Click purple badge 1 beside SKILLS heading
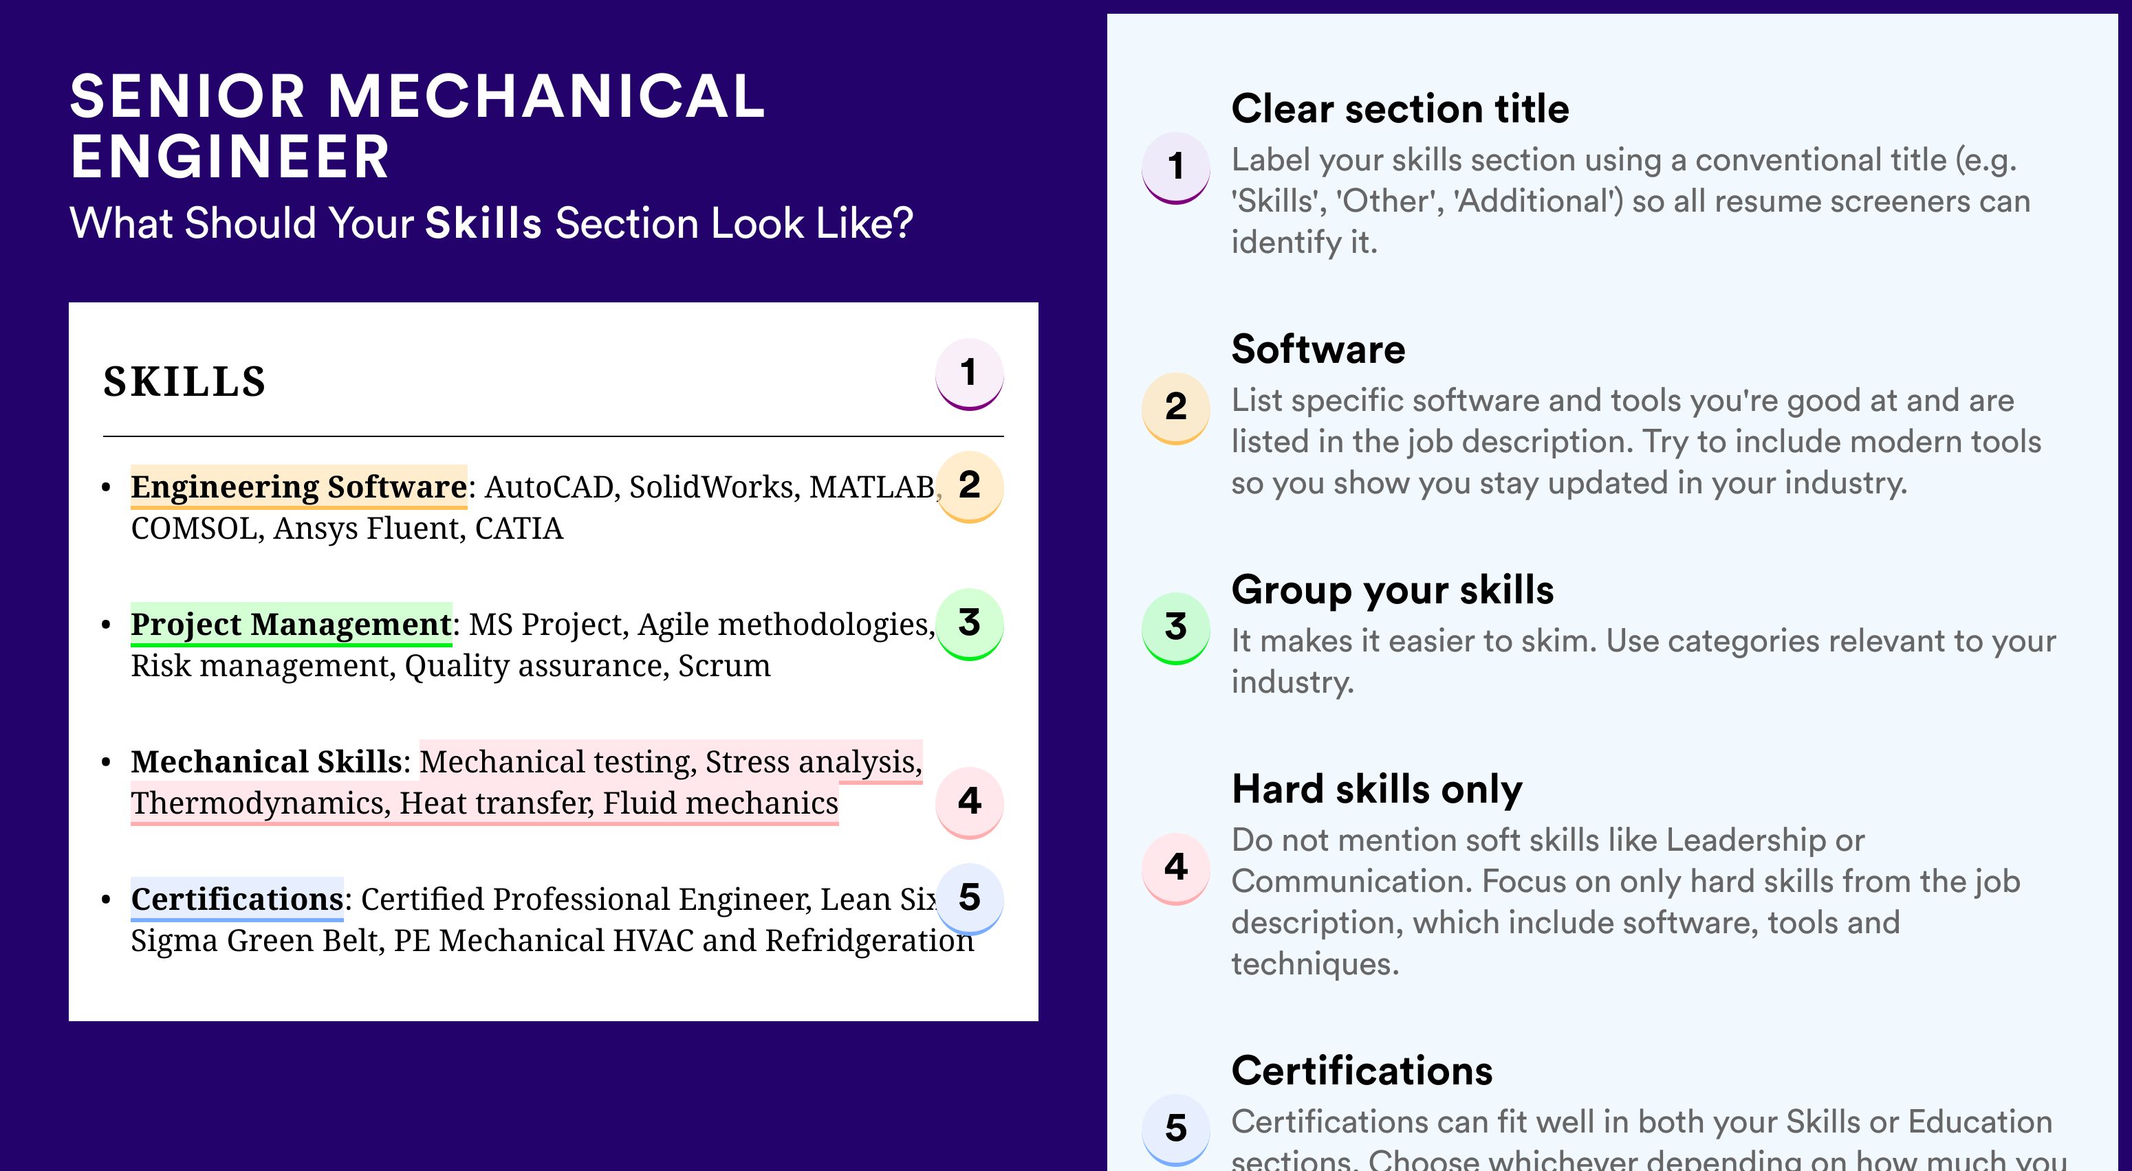Screen dimensions: 2132x1171 [969, 374]
